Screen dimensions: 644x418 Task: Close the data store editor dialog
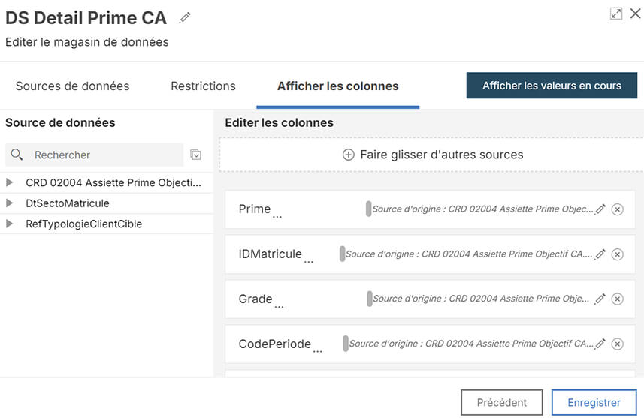point(635,14)
